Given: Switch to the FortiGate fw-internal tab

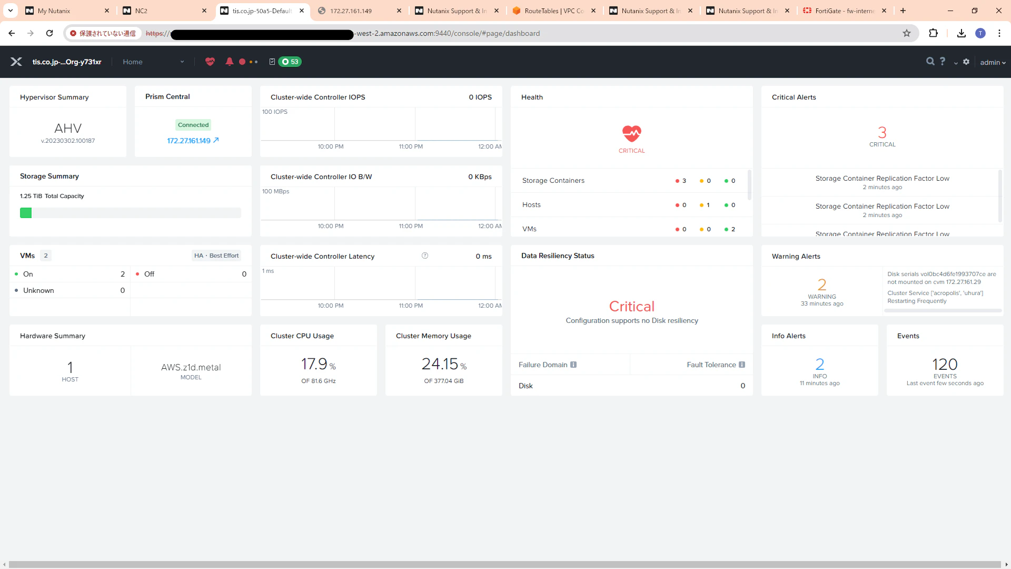Looking at the screenshot, I should 845,11.
